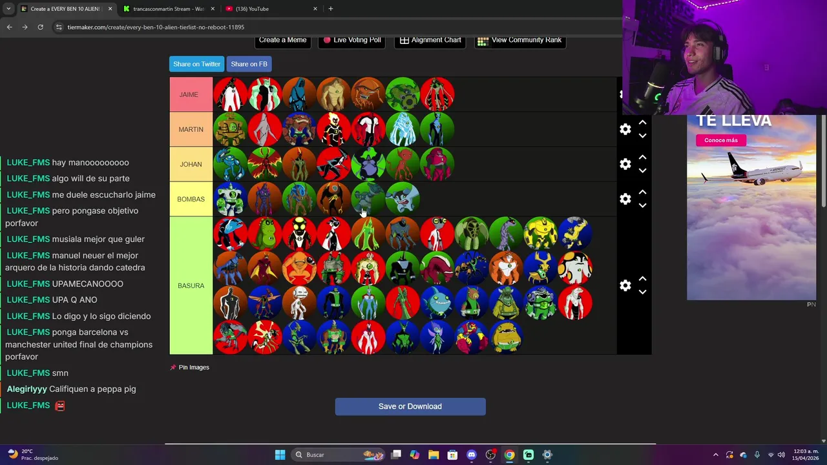This screenshot has height=465, width=827.
Task: Select last alien in BOMBAS row
Action: [x=403, y=199]
